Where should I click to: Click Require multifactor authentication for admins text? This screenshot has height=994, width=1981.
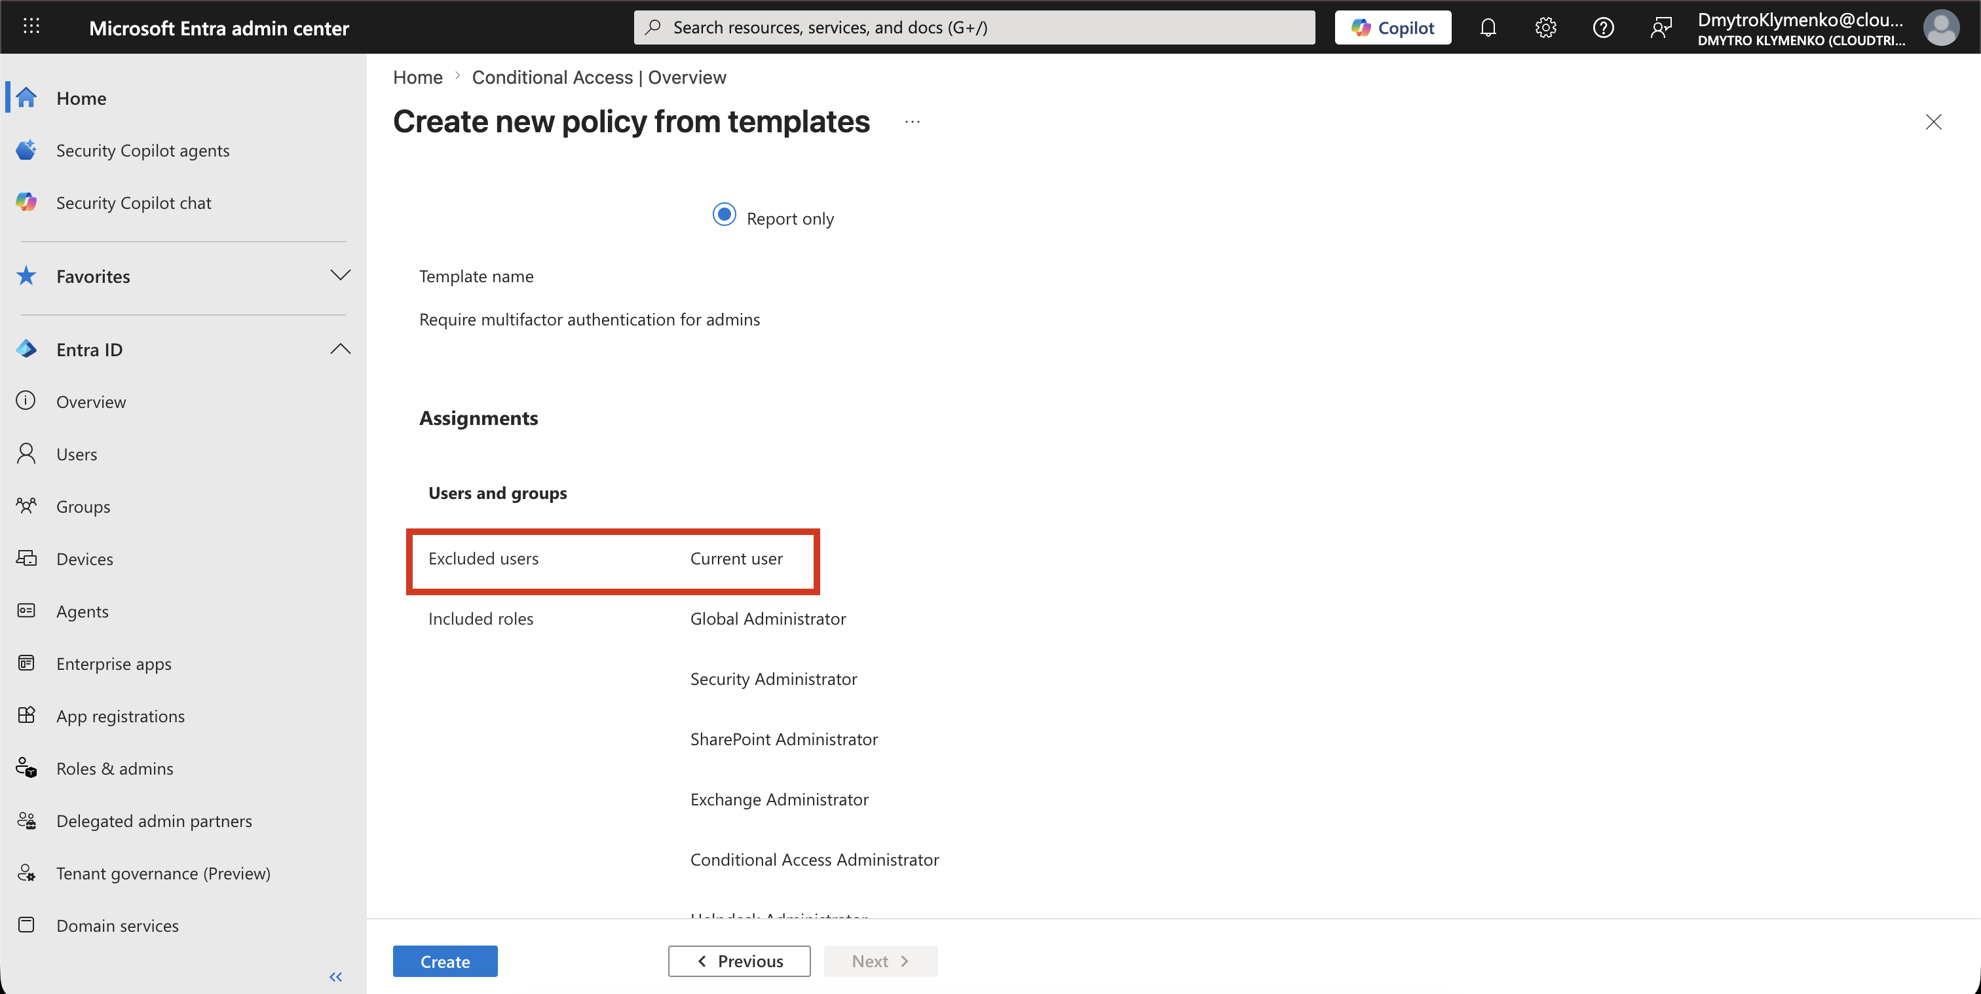589,319
